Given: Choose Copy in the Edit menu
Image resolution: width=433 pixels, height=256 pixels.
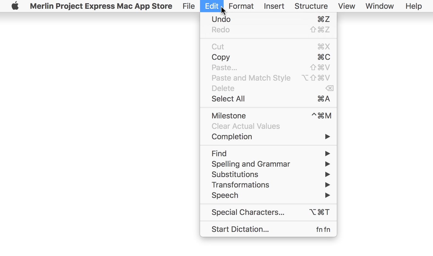Looking at the screenshot, I should click(268, 57).
